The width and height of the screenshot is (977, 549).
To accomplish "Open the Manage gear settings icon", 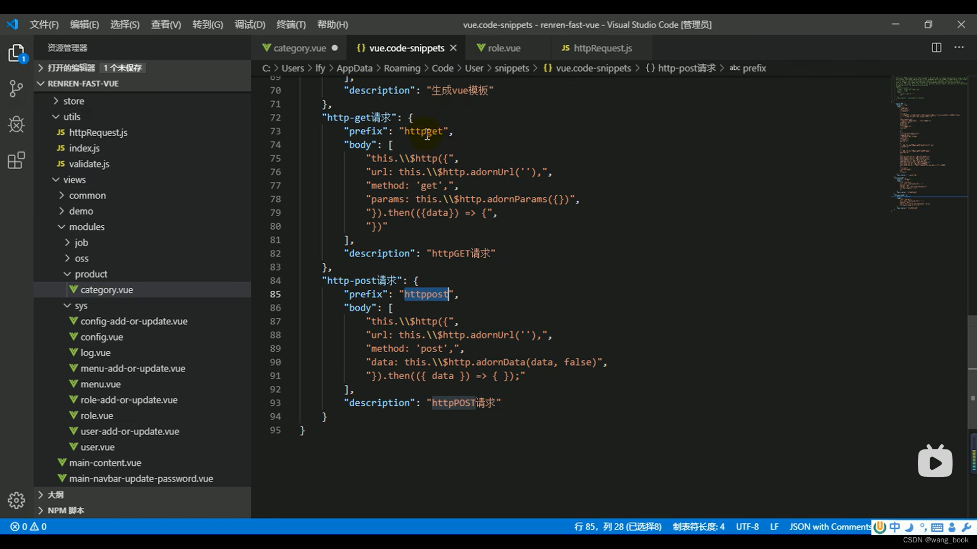I will [16, 500].
